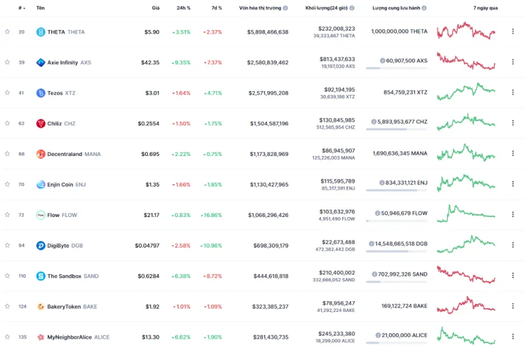Image resolution: width=525 pixels, height=352 pixels.
Task: Click The Sandbox coin logo
Action: pos(41,276)
